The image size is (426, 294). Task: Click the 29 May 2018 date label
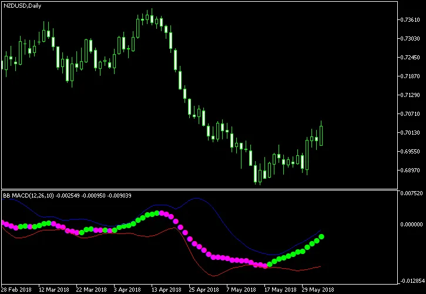318,289
